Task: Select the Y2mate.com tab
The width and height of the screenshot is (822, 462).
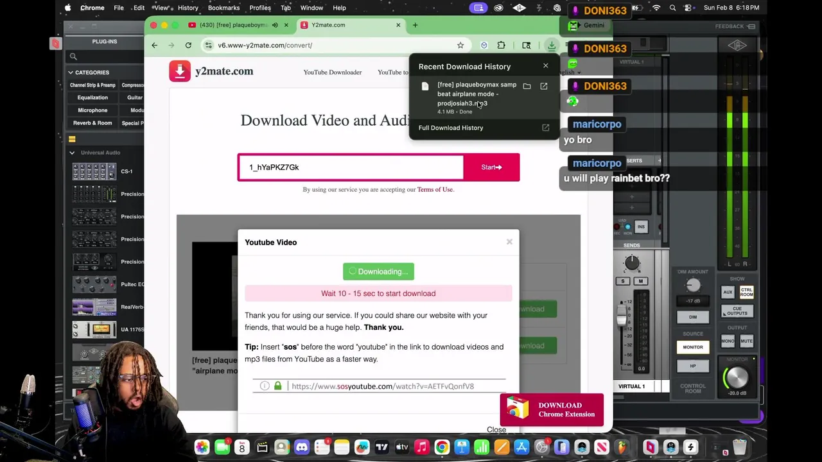Action: point(328,25)
